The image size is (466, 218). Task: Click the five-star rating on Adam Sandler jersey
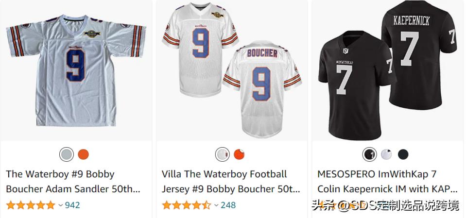pyautogui.click(x=31, y=205)
